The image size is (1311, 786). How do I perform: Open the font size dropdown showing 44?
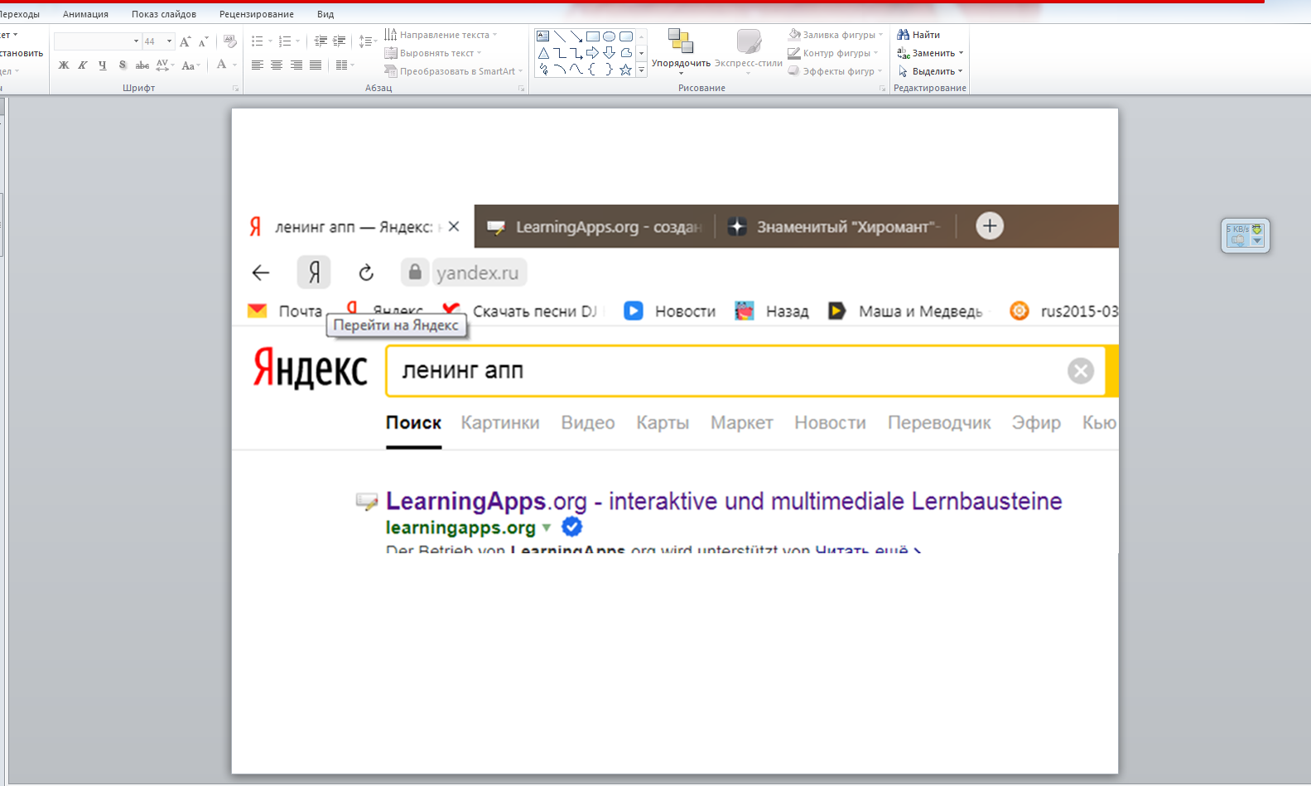[x=169, y=41]
